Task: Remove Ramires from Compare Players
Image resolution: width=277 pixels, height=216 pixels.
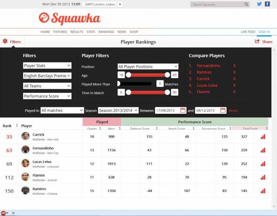Action: [x=234, y=72]
